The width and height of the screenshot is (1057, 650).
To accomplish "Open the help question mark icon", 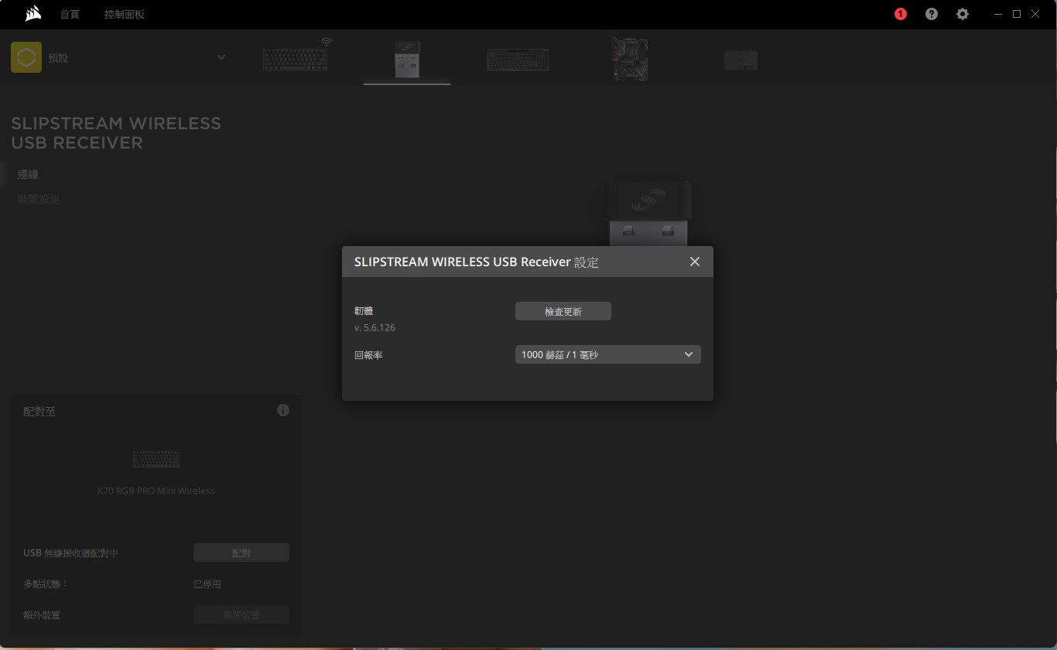I will pyautogui.click(x=932, y=14).
